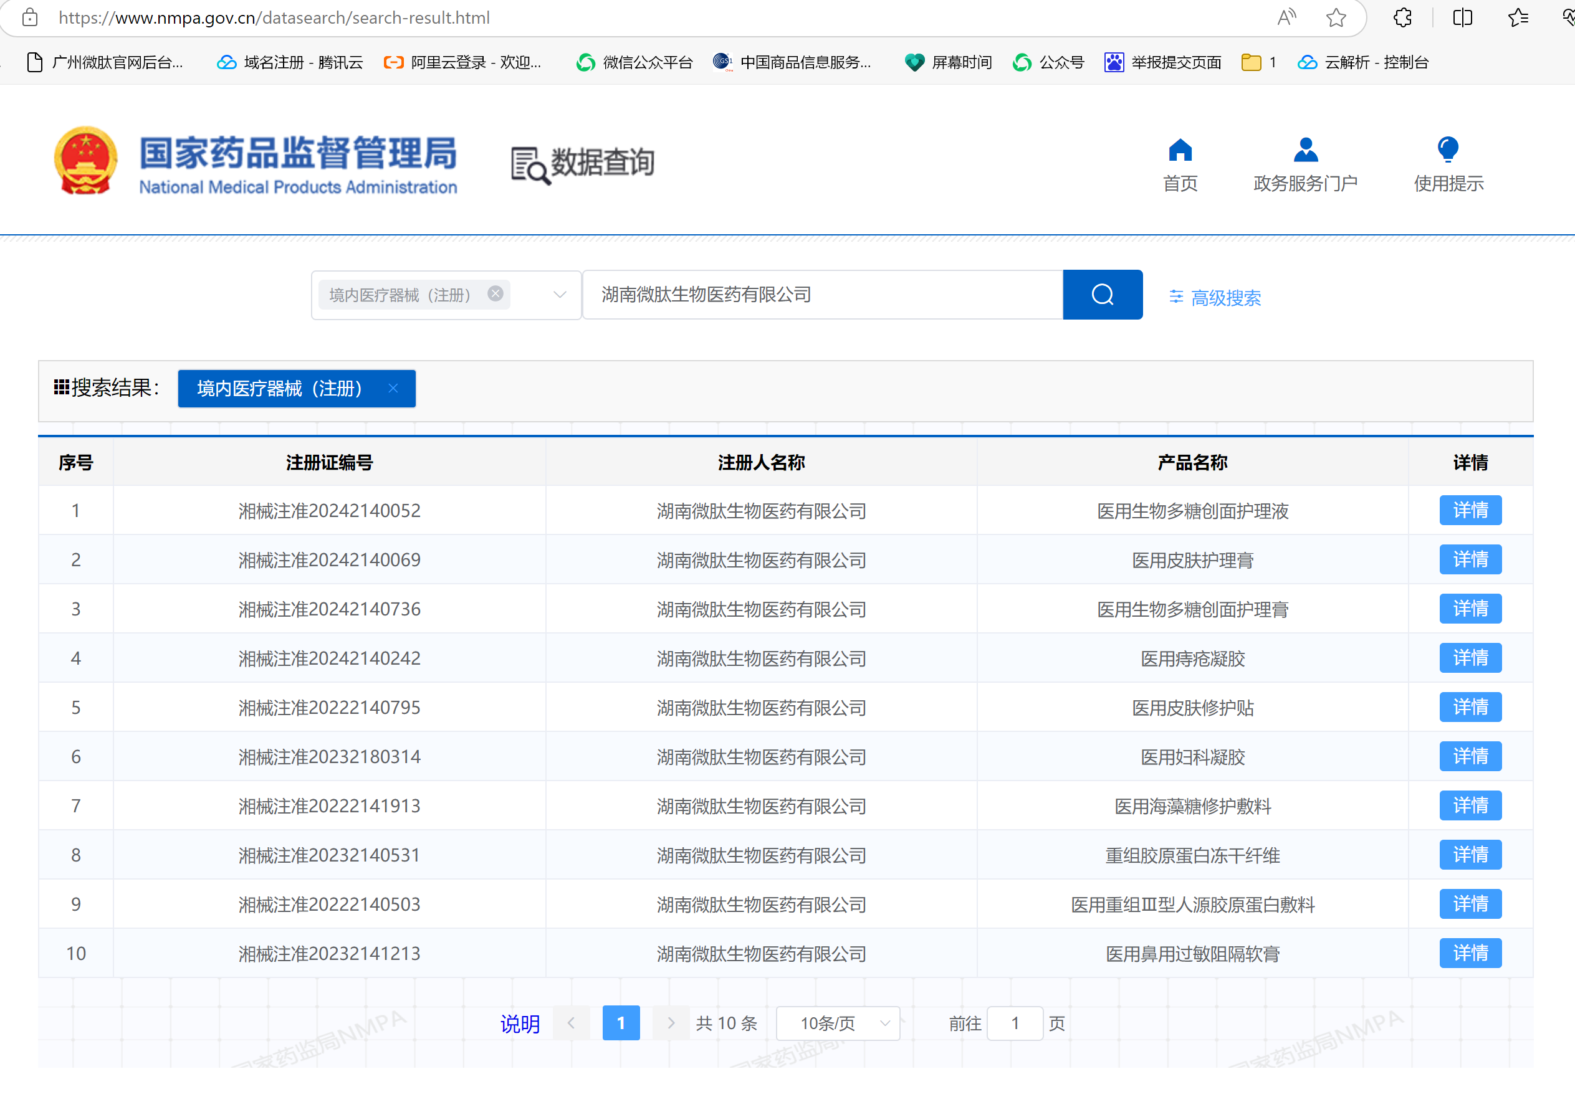Viewport: 1575px width, 1097px height.
Task: Click the 产品名称 column header
Action: (x=1192, y=463)
